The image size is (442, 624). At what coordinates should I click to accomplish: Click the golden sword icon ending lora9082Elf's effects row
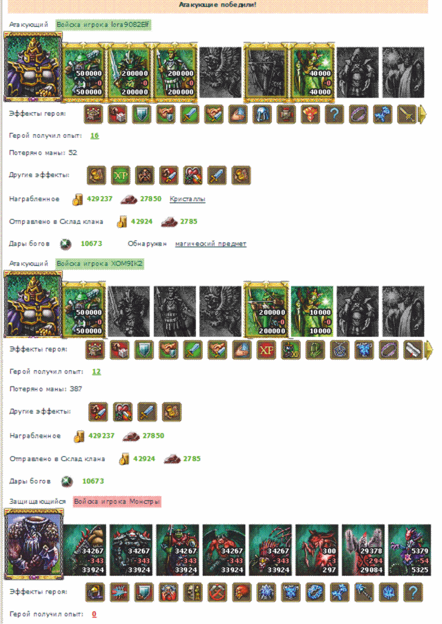407,114
